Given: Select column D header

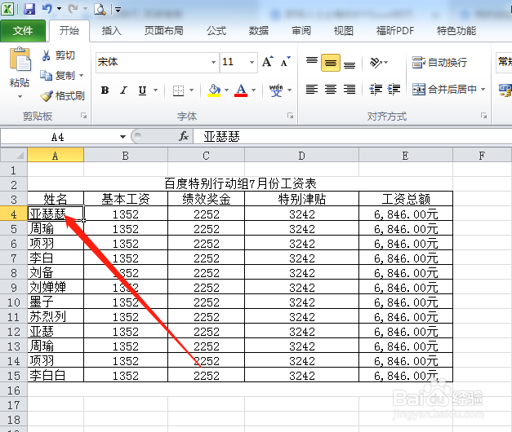Looking at the screenshot, I should pos(301,156).
